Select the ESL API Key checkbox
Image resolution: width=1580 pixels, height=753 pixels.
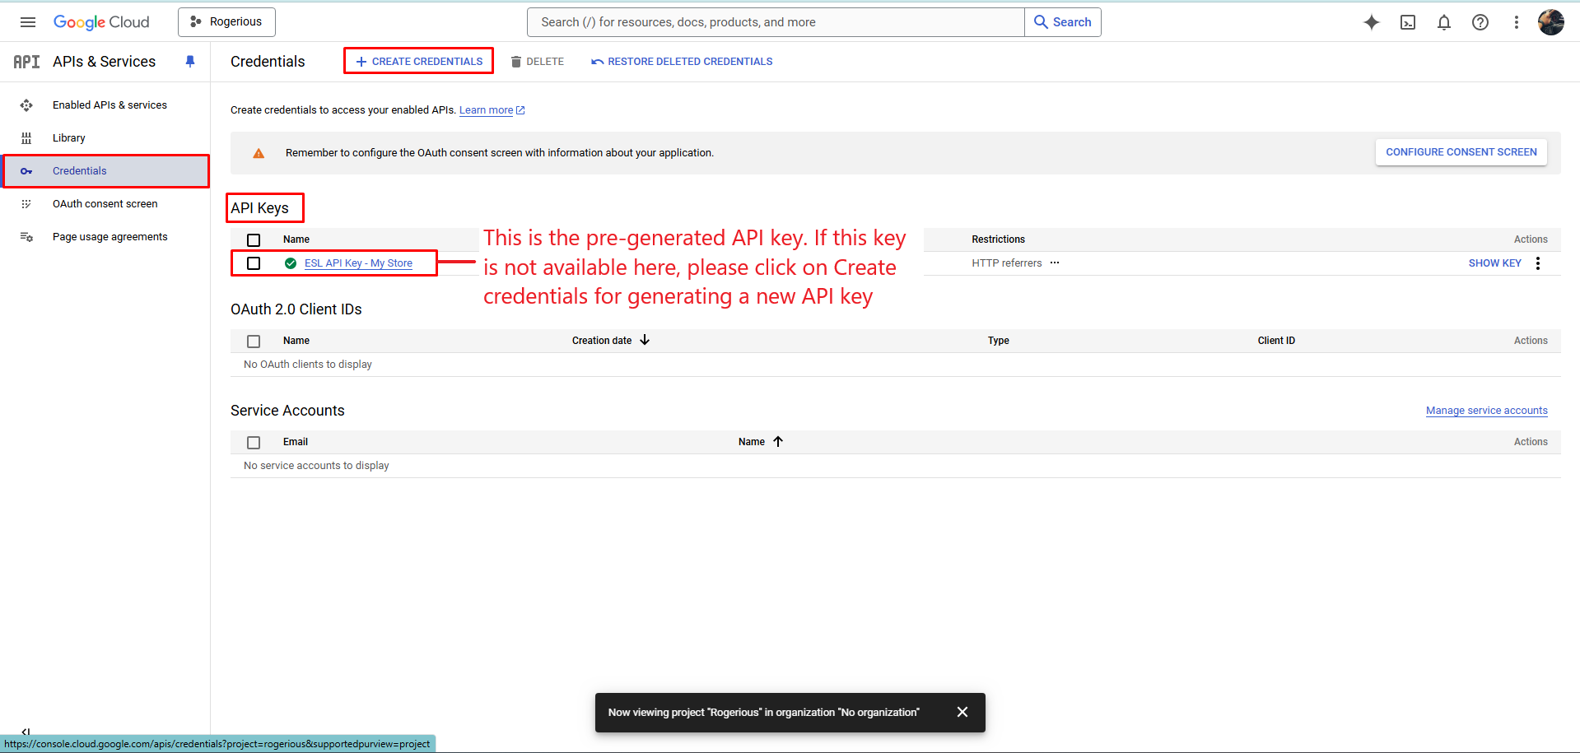(x=254, y=263)
